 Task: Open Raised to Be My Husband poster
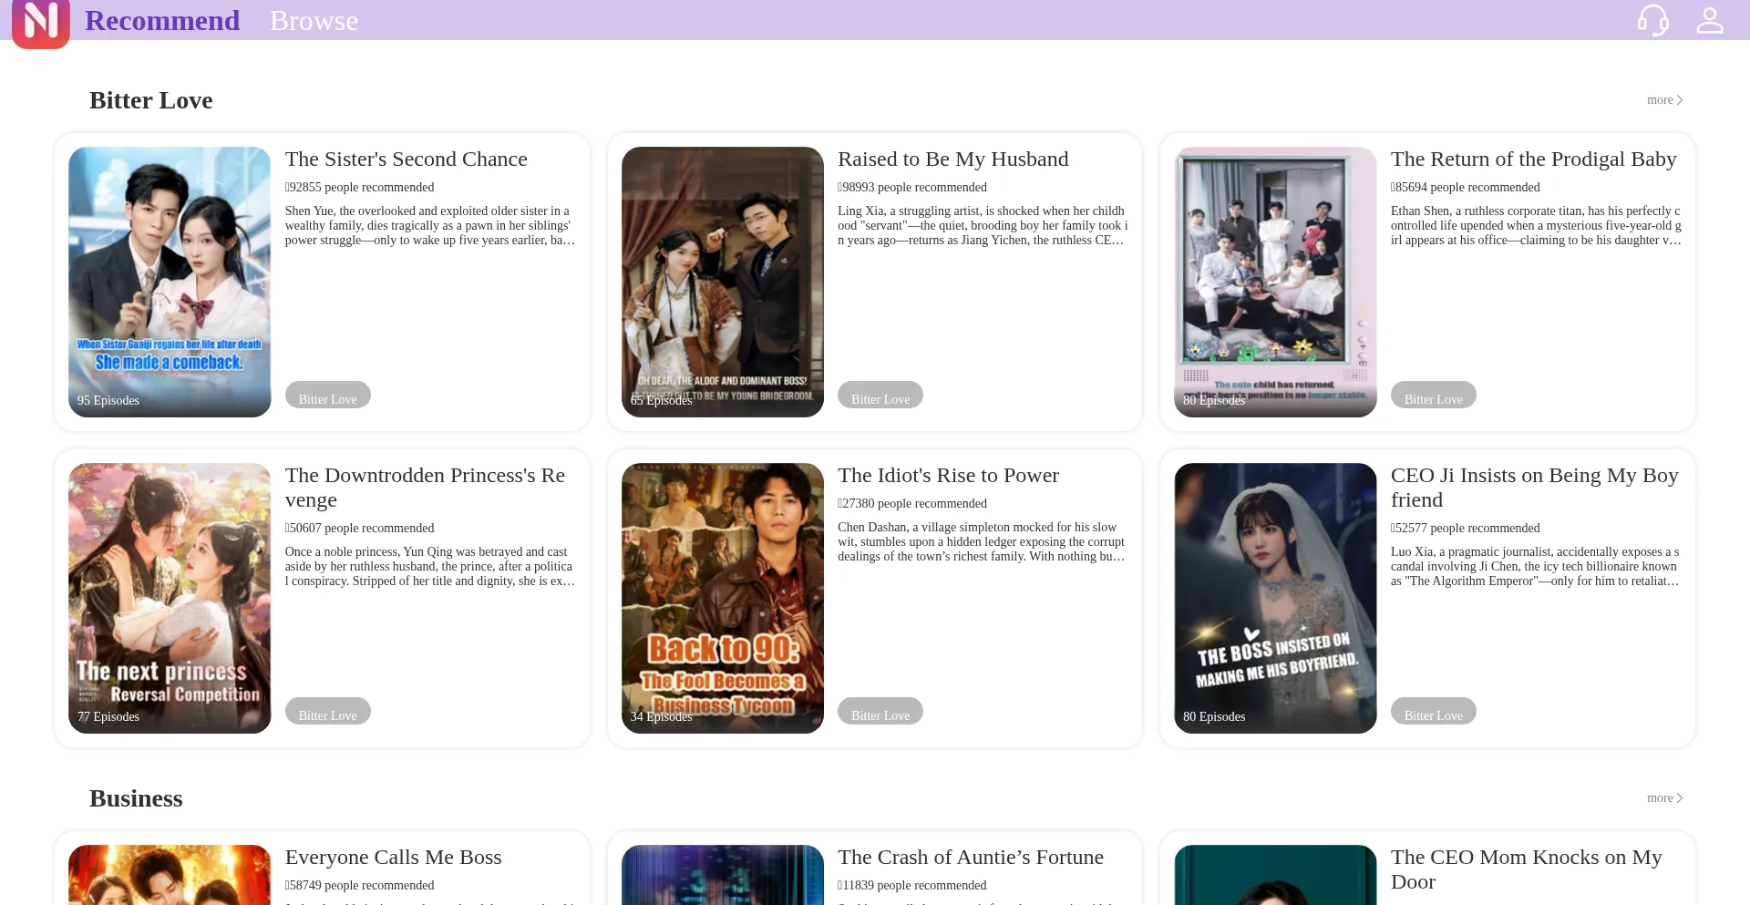click(722, 282)
